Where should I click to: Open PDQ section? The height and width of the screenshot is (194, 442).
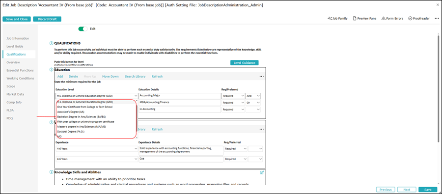(x=10, y=118)
